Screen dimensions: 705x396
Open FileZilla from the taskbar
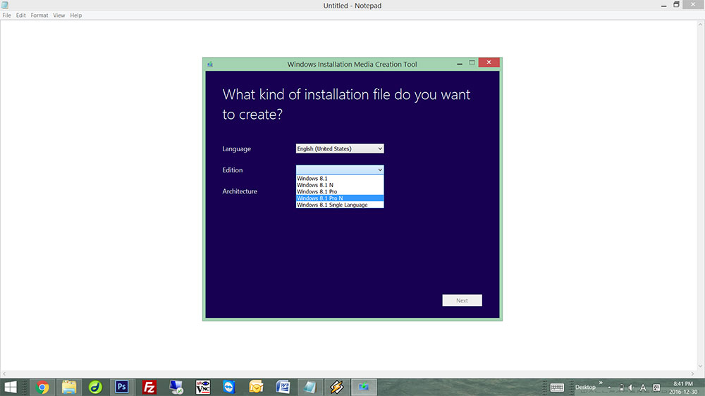[149, 387]
